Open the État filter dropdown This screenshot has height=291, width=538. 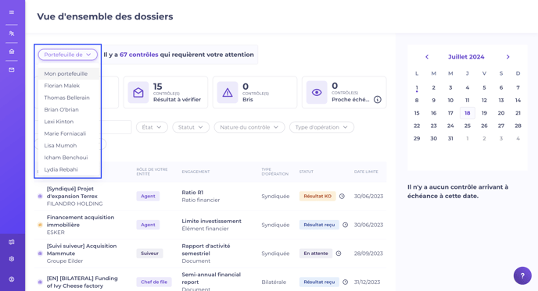[152, 127]
